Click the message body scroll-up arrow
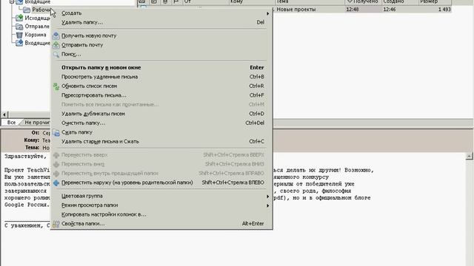The height and width of the screenshot is (266, 474). 469,156
